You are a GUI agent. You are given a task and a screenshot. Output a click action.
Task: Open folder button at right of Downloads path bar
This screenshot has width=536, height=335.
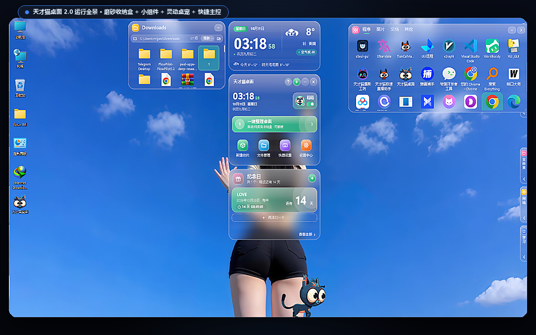click(219, 39)
